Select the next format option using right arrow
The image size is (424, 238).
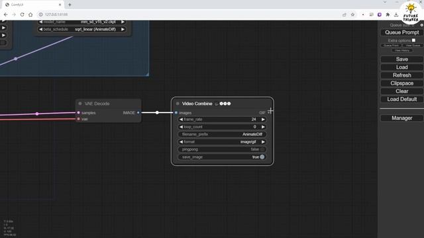tap(263, 142)
